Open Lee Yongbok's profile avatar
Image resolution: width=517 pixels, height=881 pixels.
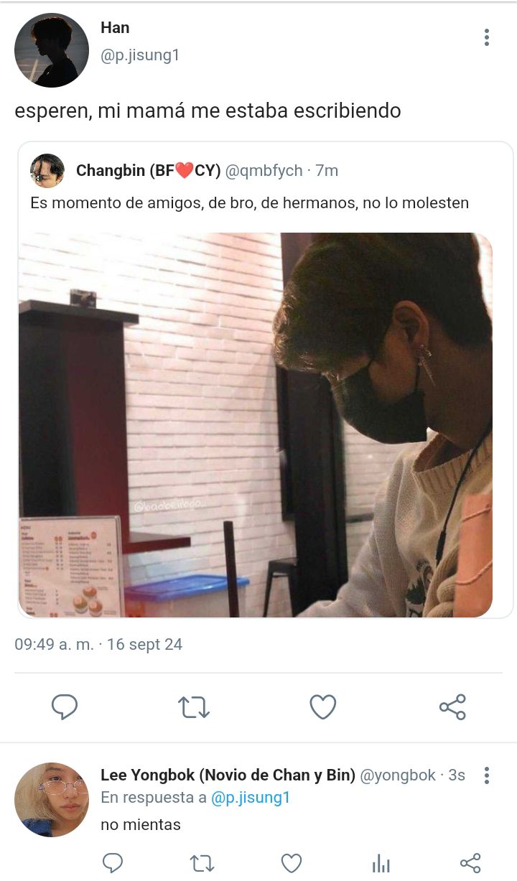52,800
